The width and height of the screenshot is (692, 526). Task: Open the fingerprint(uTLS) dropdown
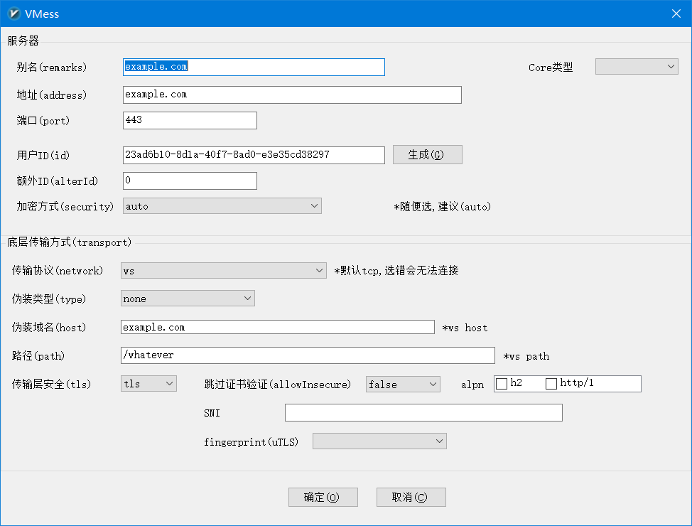(x=379, y=441)
